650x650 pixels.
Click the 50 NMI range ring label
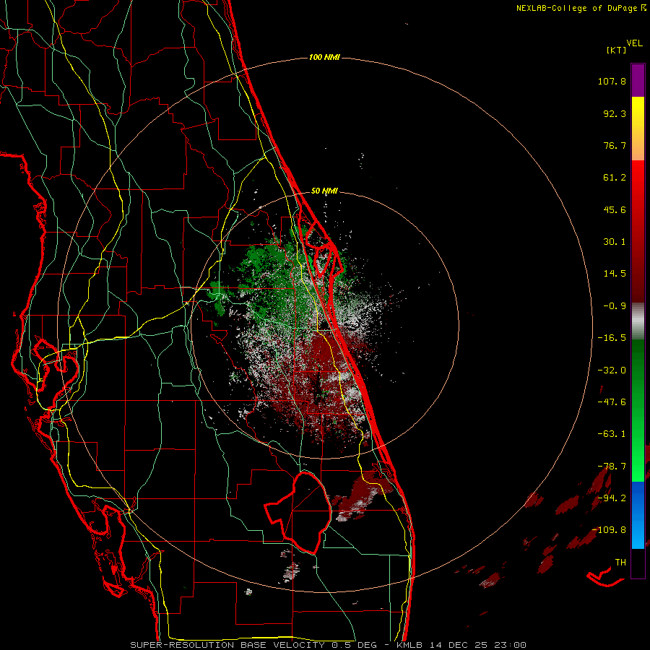tap(324, 191)
